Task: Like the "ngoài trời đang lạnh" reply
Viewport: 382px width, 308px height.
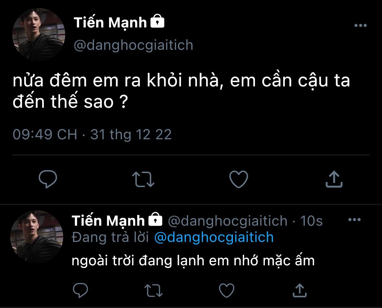Action: pos(226,290)
